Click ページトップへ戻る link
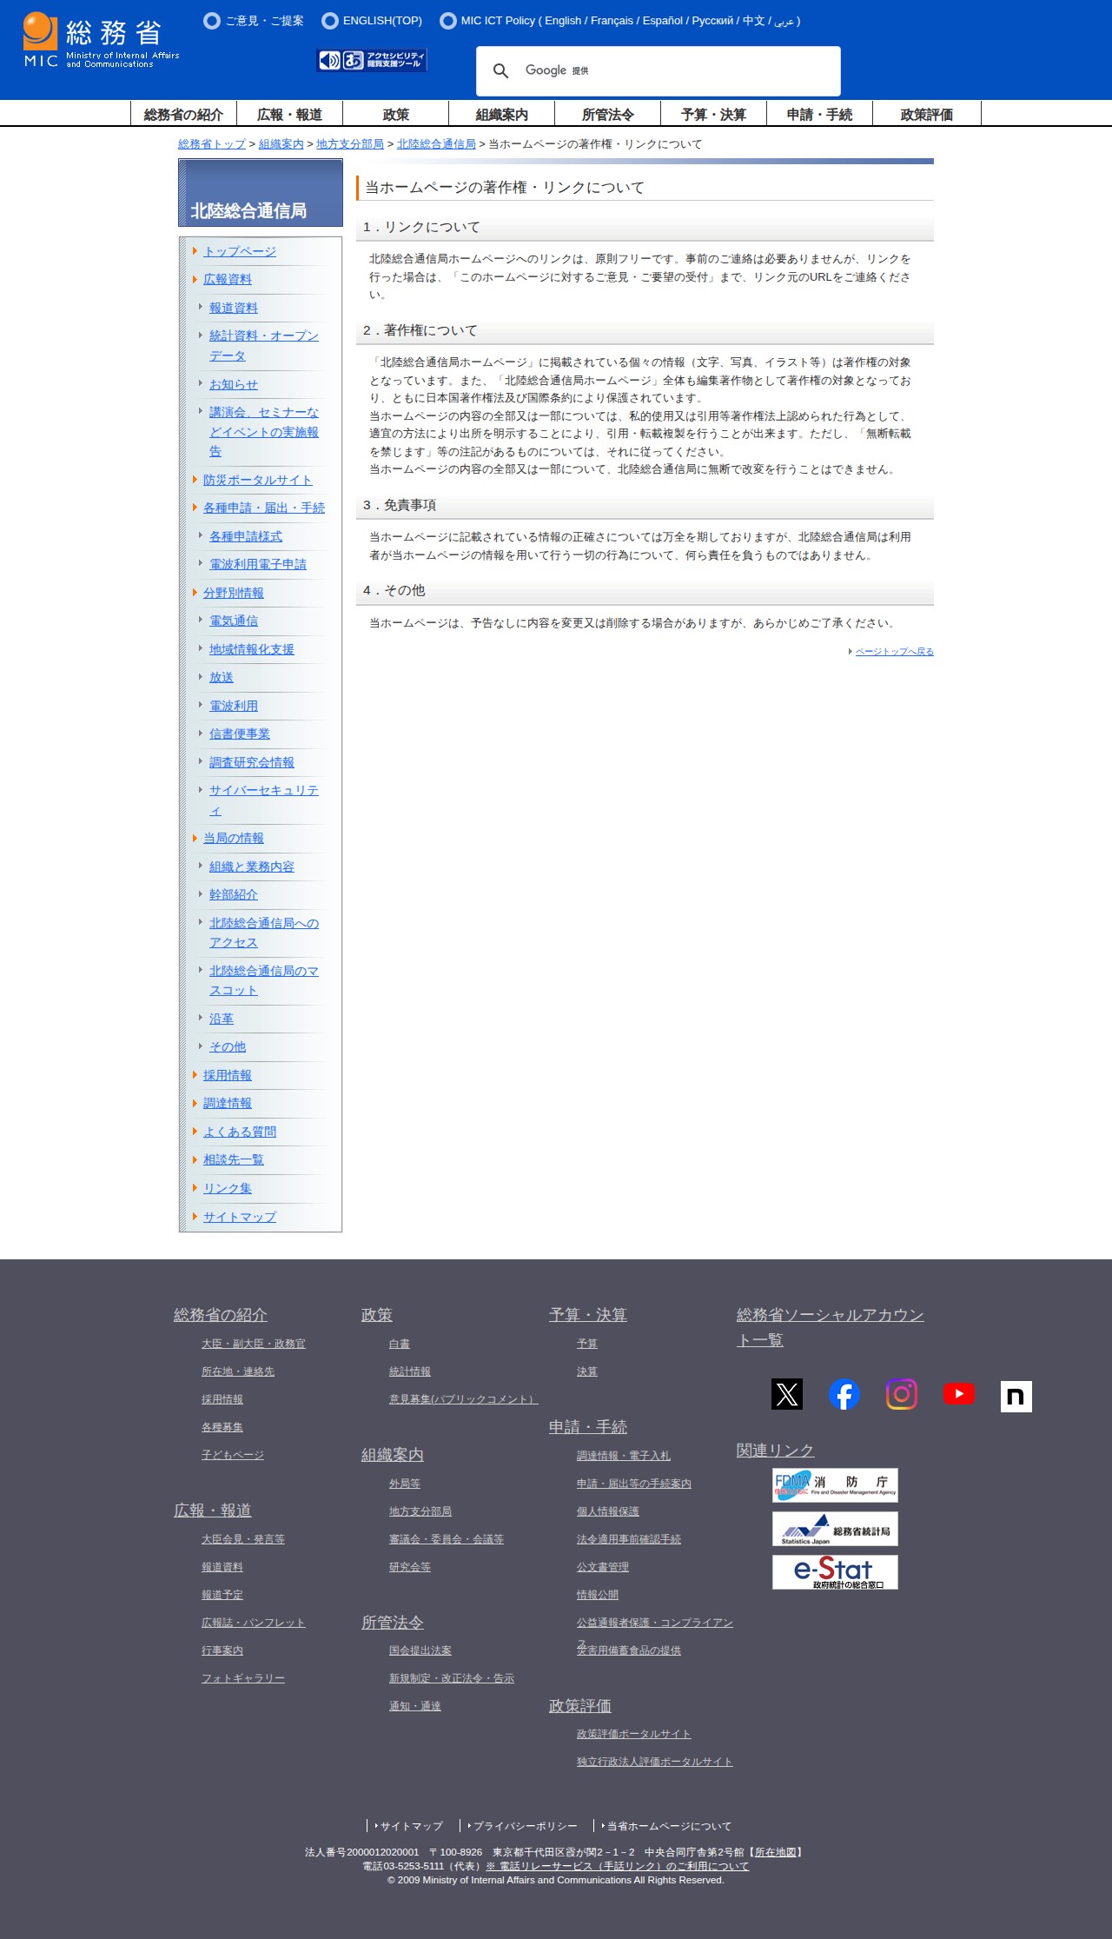 point(894,651)
